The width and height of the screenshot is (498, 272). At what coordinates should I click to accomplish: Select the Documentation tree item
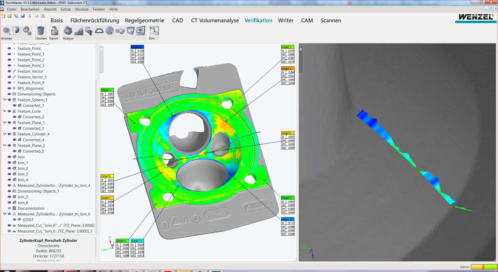tap(31, 208)
